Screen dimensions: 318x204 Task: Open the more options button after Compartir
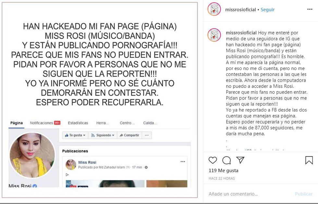[x=147, y=135]
